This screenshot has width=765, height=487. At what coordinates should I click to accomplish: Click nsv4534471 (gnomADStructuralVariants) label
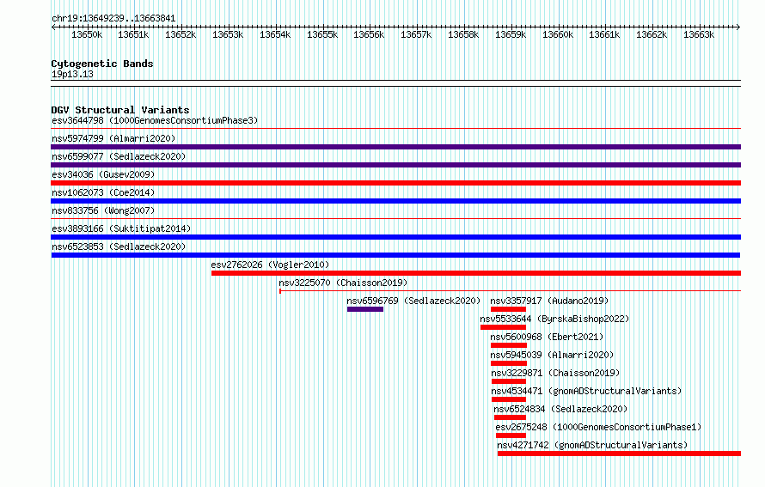pos(586,391)
